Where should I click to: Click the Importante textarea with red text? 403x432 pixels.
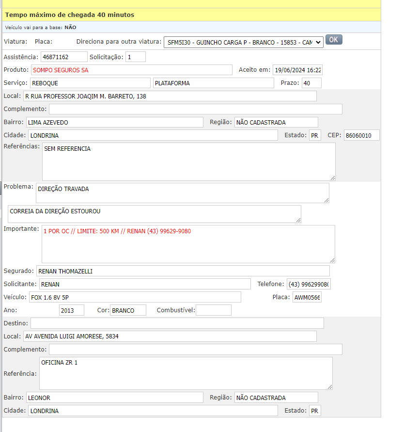point(188,244)
